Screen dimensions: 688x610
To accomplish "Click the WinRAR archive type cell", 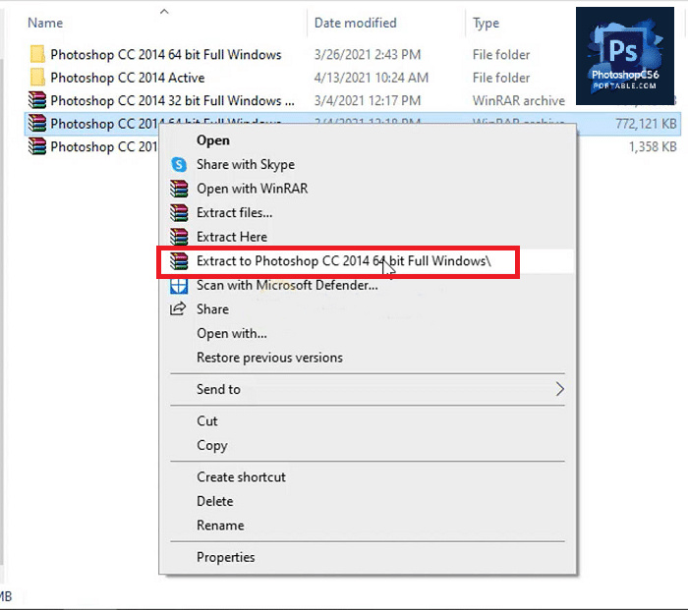I will [519, 100].
